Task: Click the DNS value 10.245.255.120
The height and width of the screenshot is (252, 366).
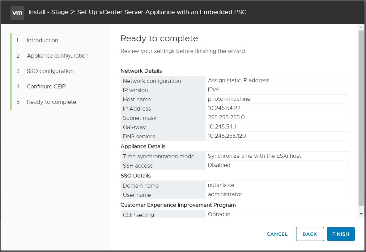Action: point(227,136)
